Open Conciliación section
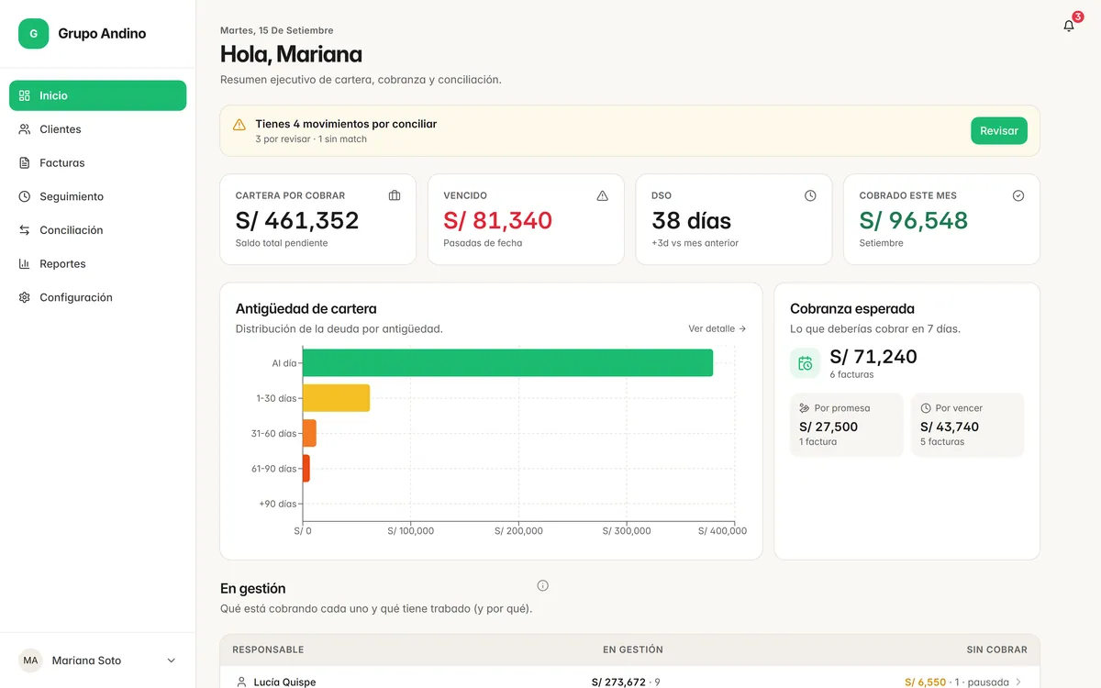The width and height of the screenshot is (1101, 688). tap(97, 230)
